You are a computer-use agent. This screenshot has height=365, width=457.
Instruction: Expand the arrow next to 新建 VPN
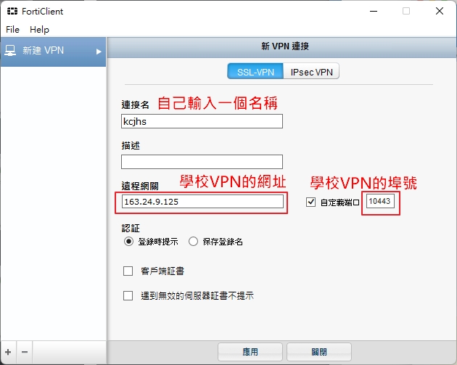pyautogui.click(x=99, y=52)
